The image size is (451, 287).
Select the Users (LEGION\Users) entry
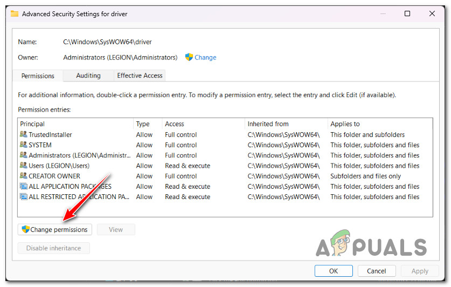(225, 166)
